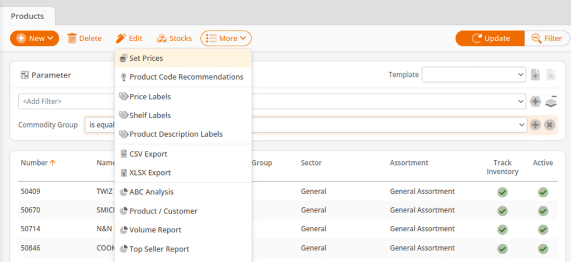This screenshot has width=571, height=262.
Task: Open Stocks via the boxes icon
Action: [x=162, y=38]
